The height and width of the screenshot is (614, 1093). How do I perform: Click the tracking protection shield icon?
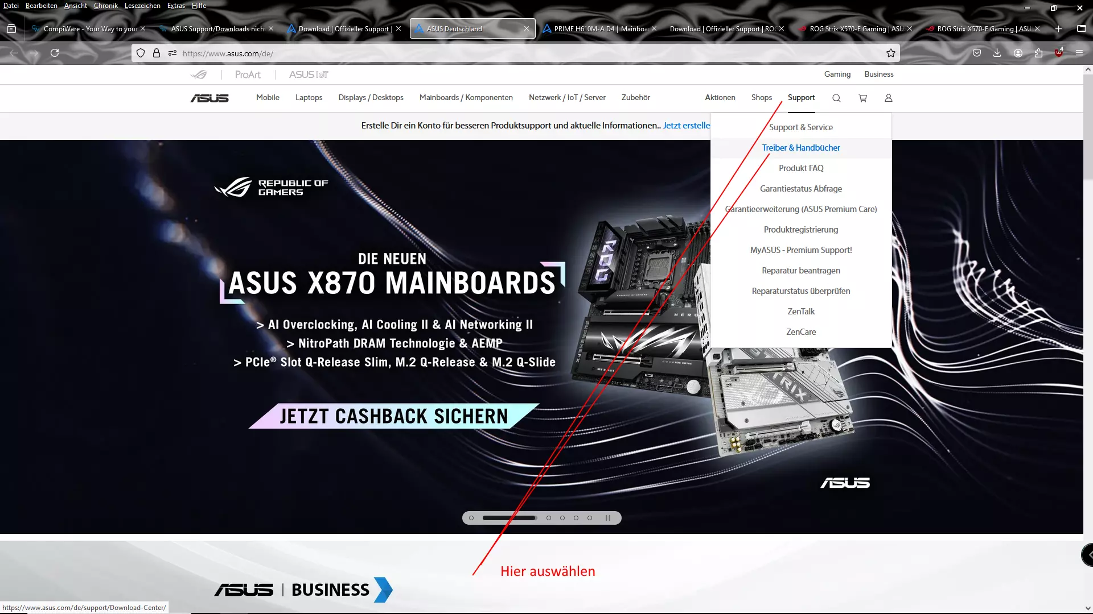[141, 53]
